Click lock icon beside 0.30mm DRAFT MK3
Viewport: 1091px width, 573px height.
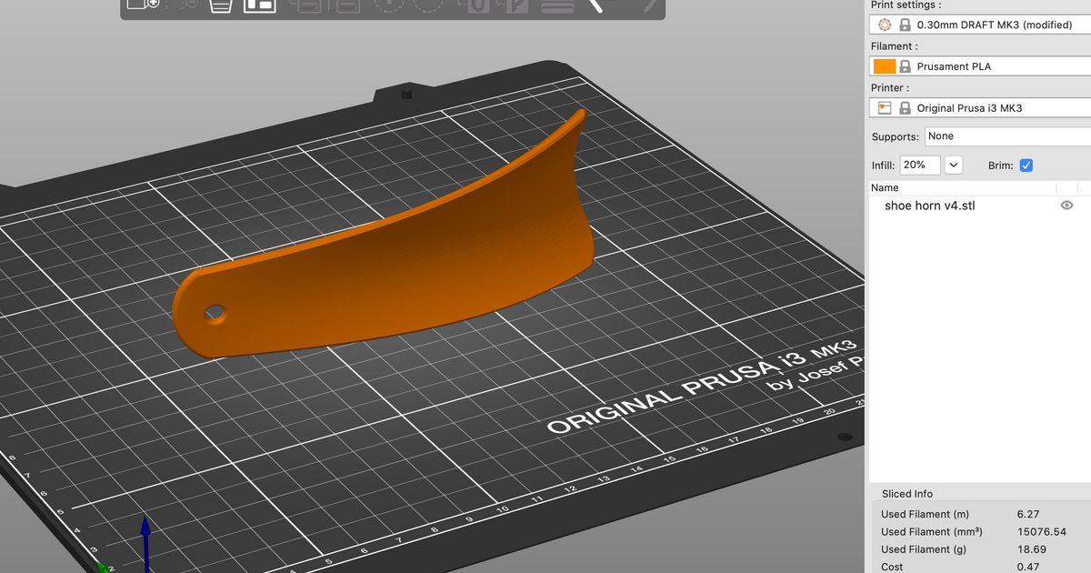point(905,25)
